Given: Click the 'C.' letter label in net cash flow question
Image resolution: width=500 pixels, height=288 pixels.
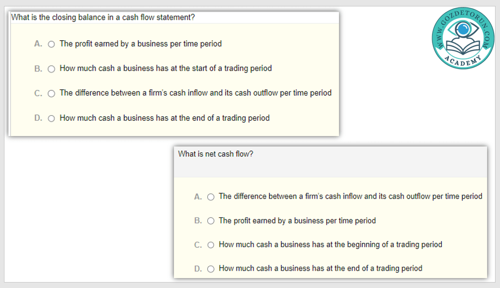Looking at the screenshot, I should pos(198,245).
